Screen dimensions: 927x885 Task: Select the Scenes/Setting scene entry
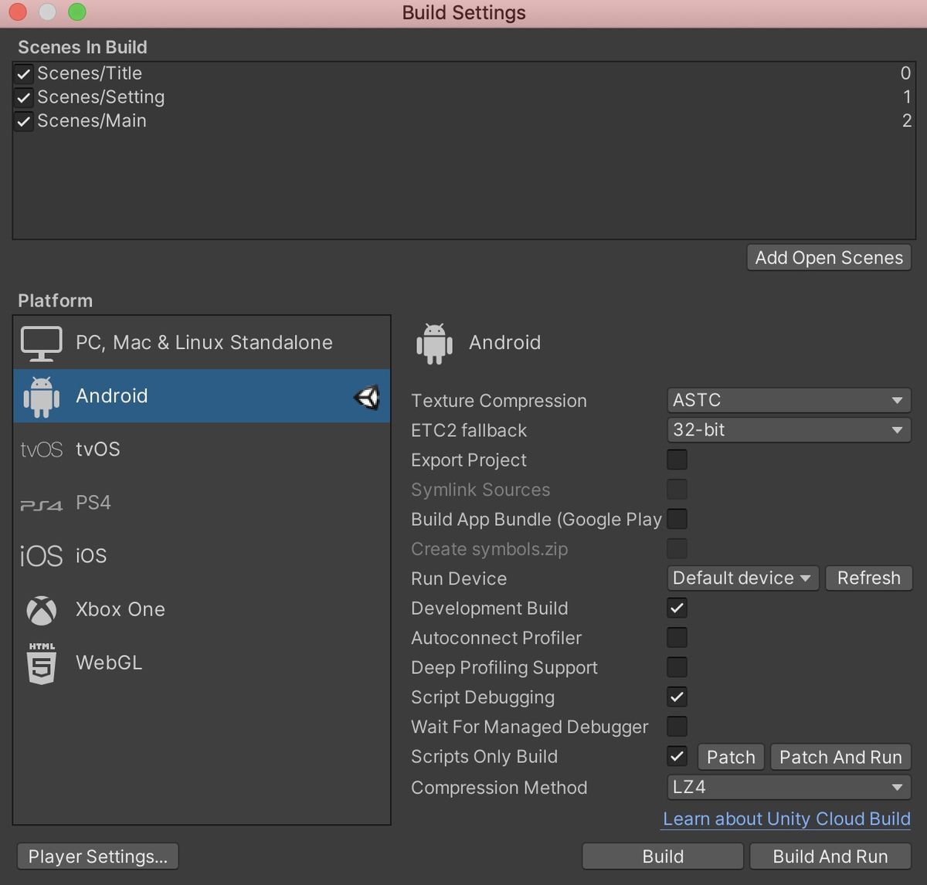(x=463, y=97)
